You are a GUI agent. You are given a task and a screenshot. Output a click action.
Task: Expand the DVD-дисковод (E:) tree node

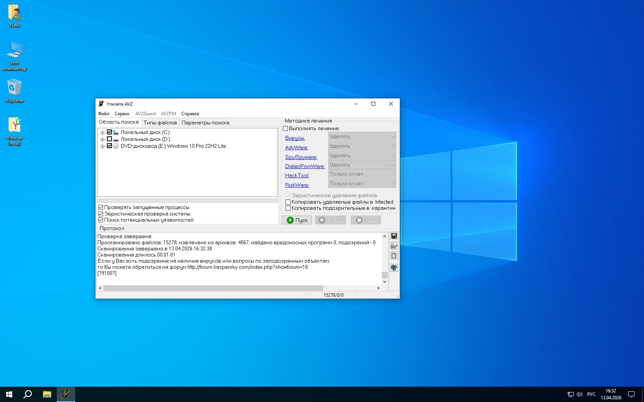tap(102, 146)
